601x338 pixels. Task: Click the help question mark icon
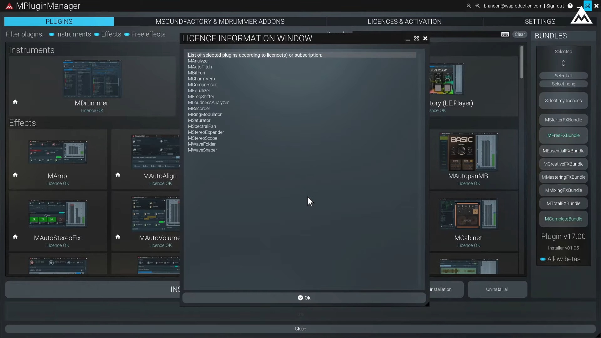pyautogui.click(x=570, y=6)
